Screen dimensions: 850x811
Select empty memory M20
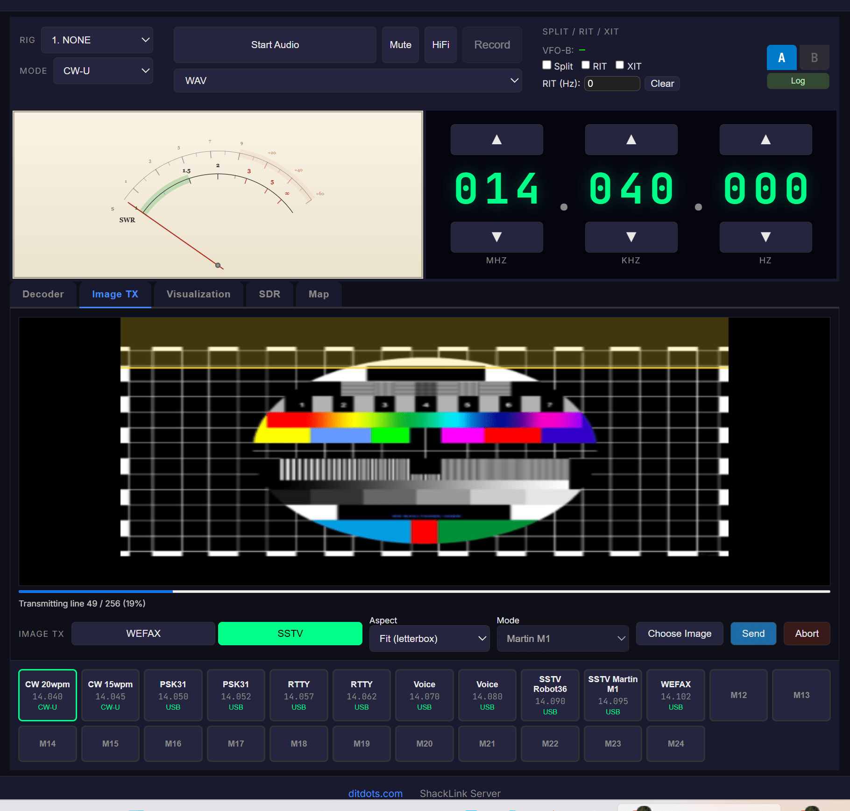tap(425, 744)
